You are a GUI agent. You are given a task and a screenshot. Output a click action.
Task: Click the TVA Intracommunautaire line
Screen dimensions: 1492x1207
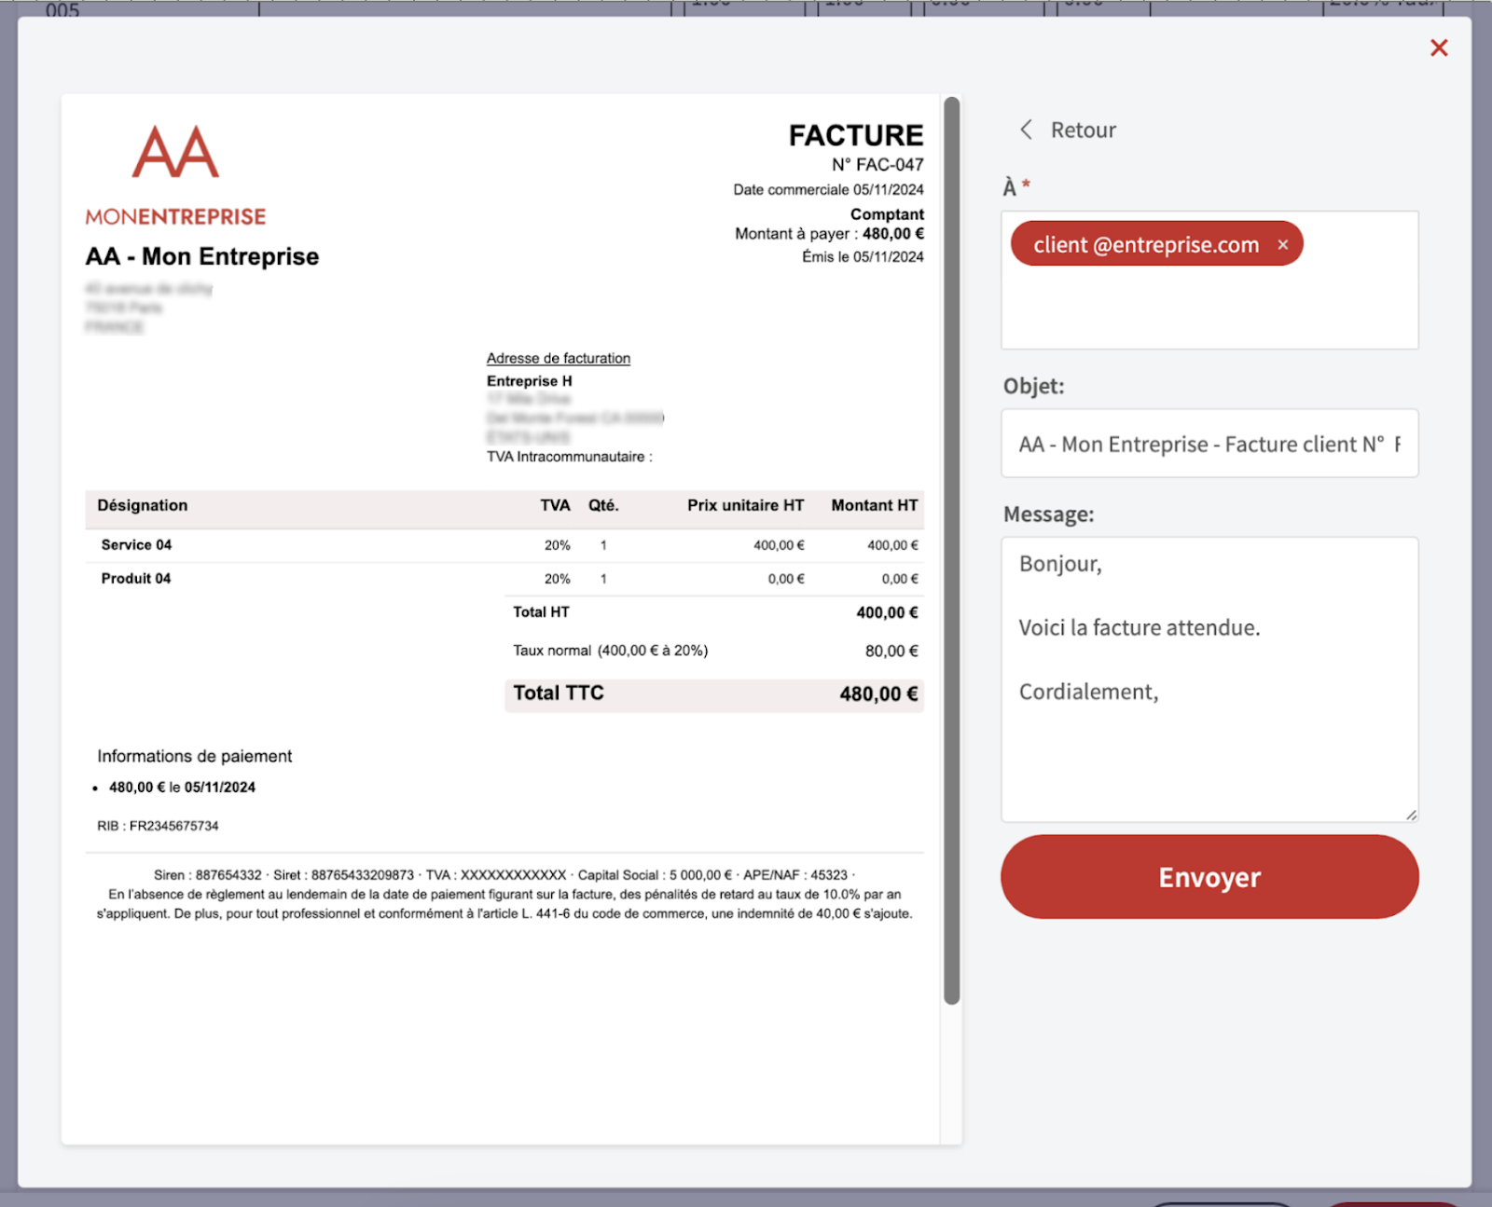pyautogui.click(x=570, y=457)
